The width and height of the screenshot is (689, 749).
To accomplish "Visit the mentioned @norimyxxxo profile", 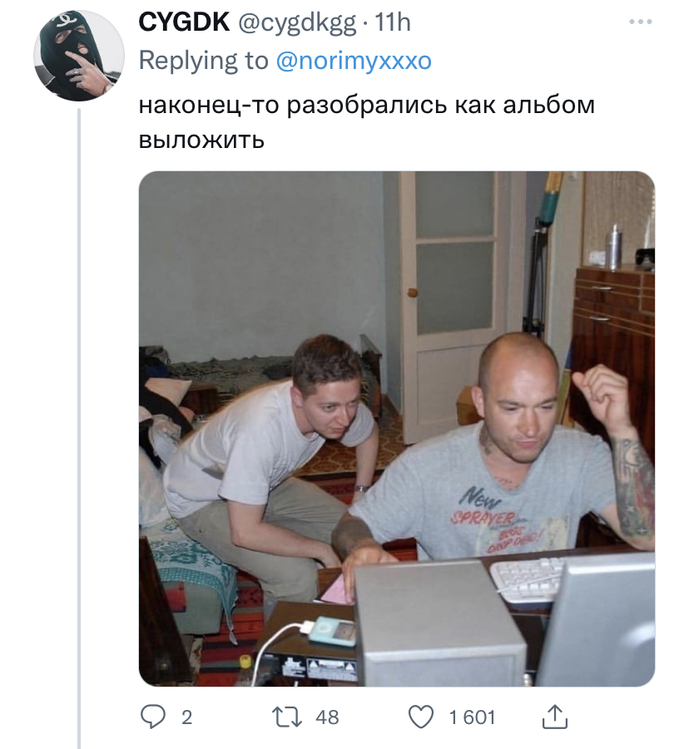I will tap(354, 61).
